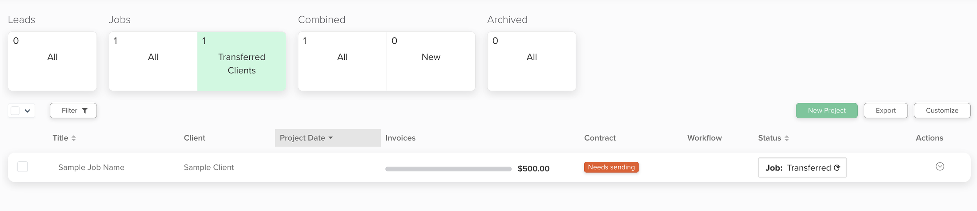Image resolution: width=977 pixels, height=211 pixels.
Task: Click the $500.00 invoice progress bar
Action: [448, 169]
